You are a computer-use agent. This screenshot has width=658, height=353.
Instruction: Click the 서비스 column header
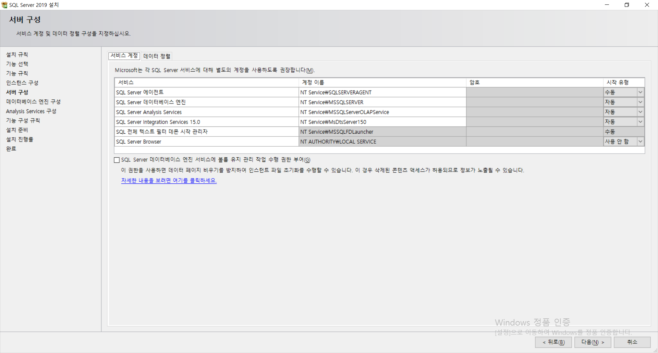click(207, 82)
